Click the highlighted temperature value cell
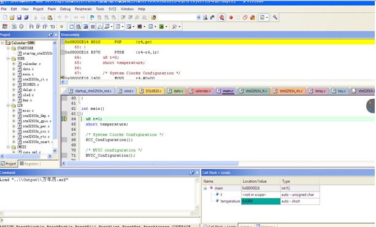 [x=261, y=201]
